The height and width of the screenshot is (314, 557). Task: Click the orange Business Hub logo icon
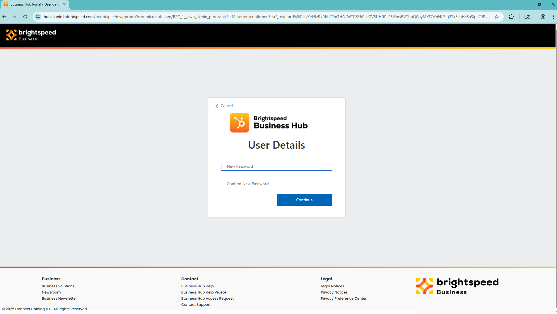[x=239, y=123]
